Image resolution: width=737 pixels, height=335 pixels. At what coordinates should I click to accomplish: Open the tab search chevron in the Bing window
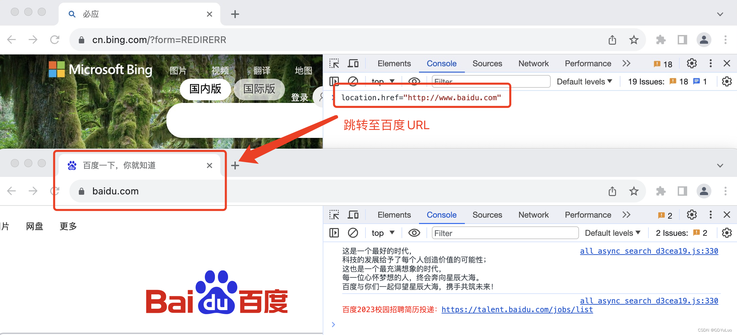click(x=720, y=14)
